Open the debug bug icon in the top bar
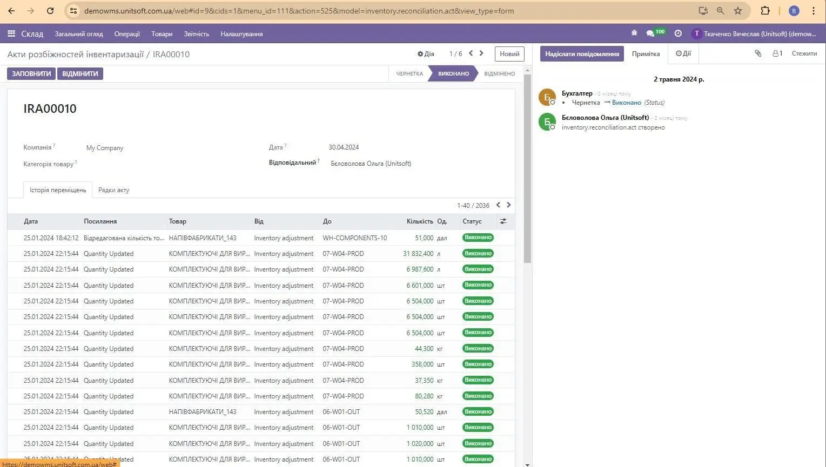The image size is (826, 467). point(634,33)
